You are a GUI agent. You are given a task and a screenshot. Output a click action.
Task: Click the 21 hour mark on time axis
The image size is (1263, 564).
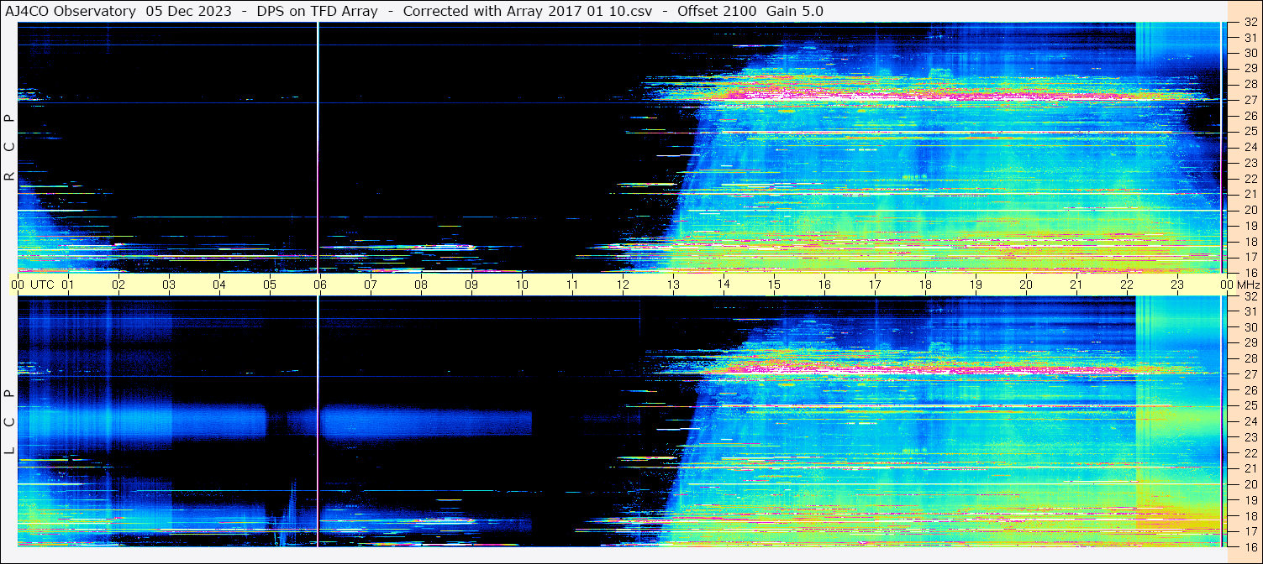1076,285
